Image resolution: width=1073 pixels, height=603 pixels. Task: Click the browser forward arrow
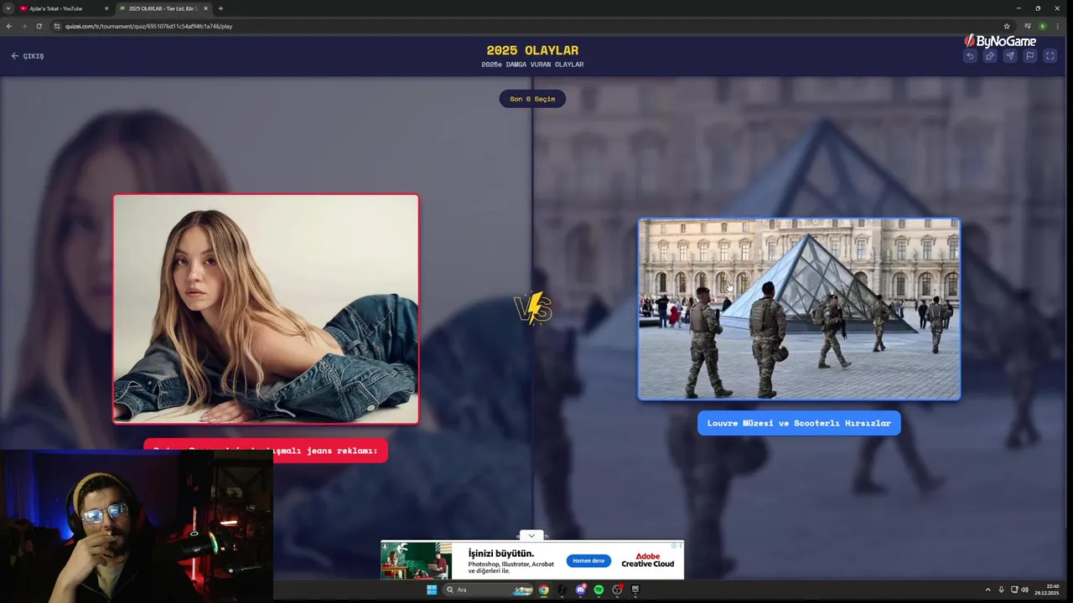pyautogui.click(x=23, y=26)
